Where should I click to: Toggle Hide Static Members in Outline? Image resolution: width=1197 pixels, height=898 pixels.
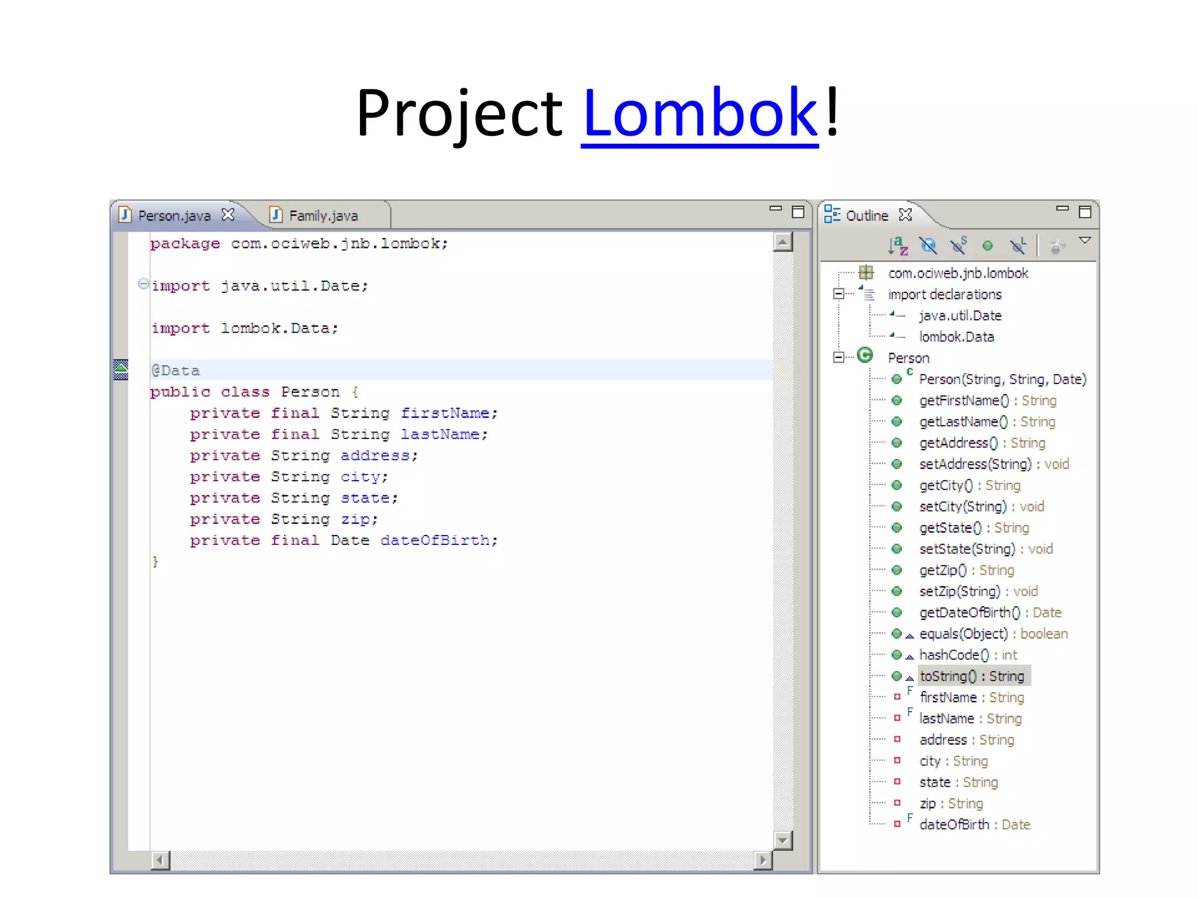click(959, 246)
